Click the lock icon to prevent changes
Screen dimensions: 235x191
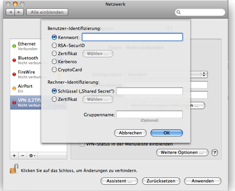(x=14, y=169)
